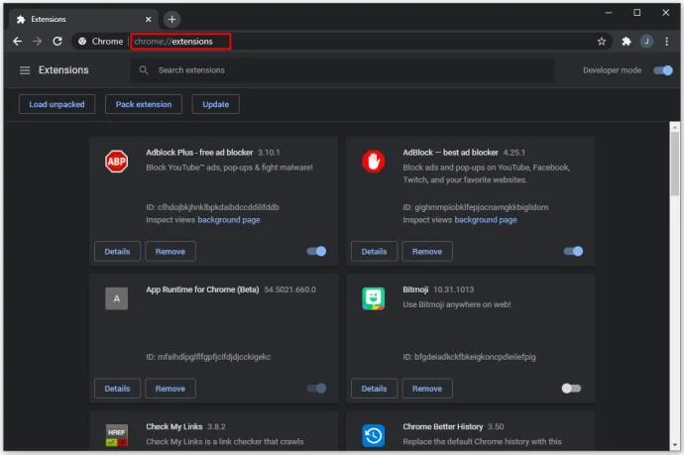The width and height of the screenshot is (684, 455).
Task: Disable the Adblock Plus extension toggle
Action: pos(316,251)
